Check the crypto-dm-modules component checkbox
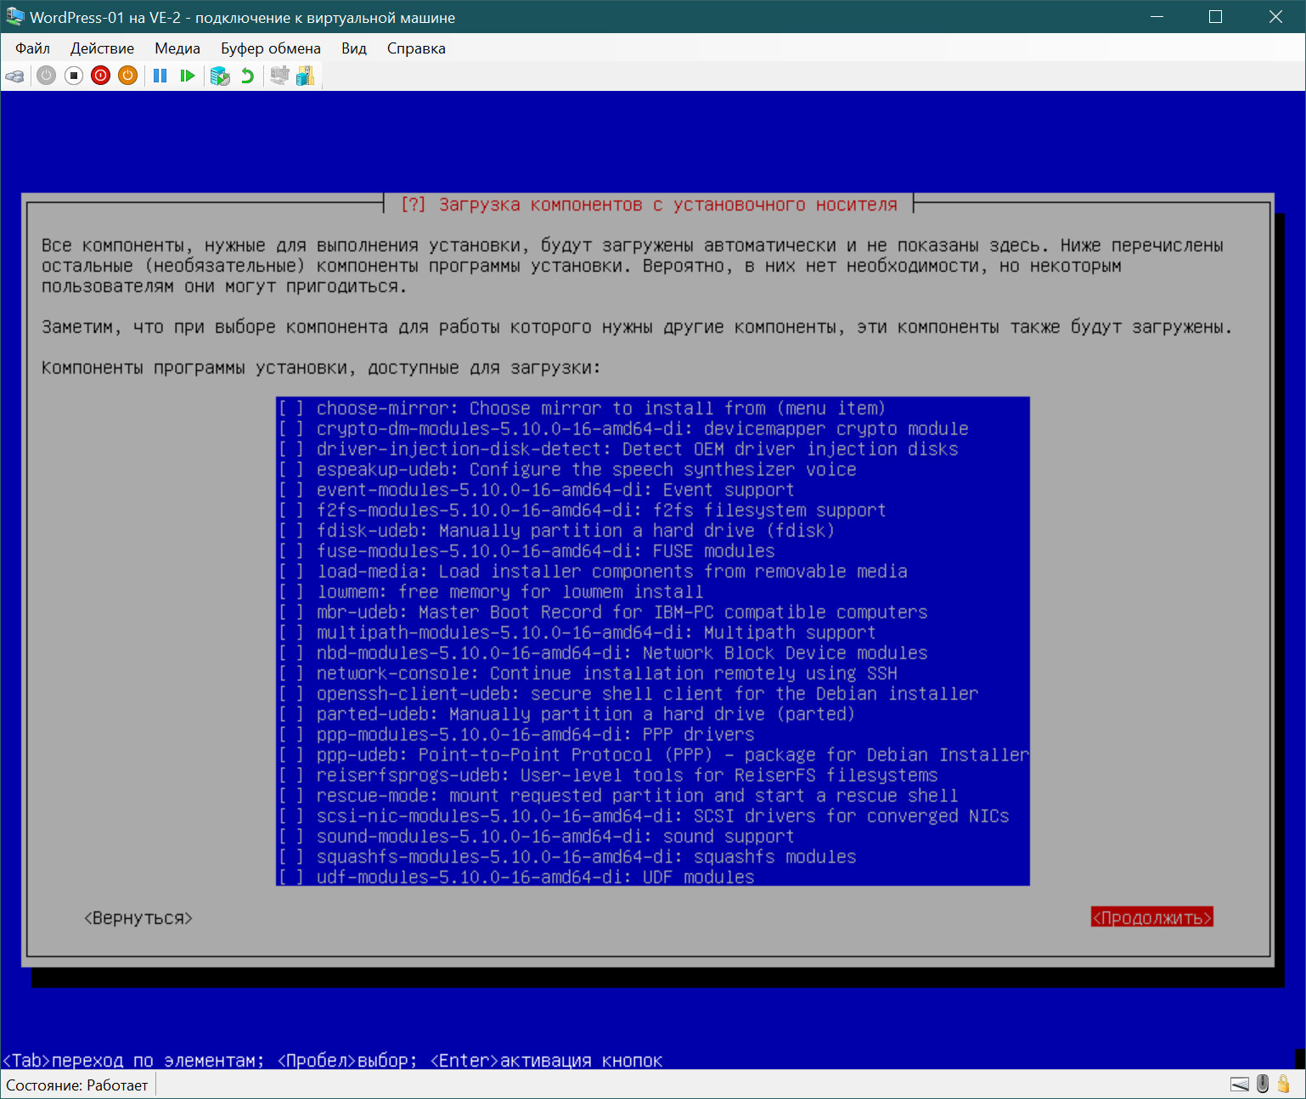1306x1099 pixels. click(291, 429)
